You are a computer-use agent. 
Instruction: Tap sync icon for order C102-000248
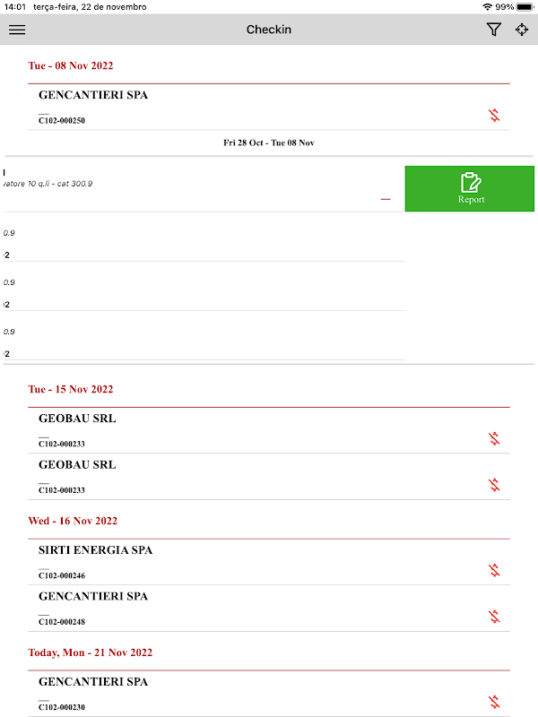coord(494,617)
